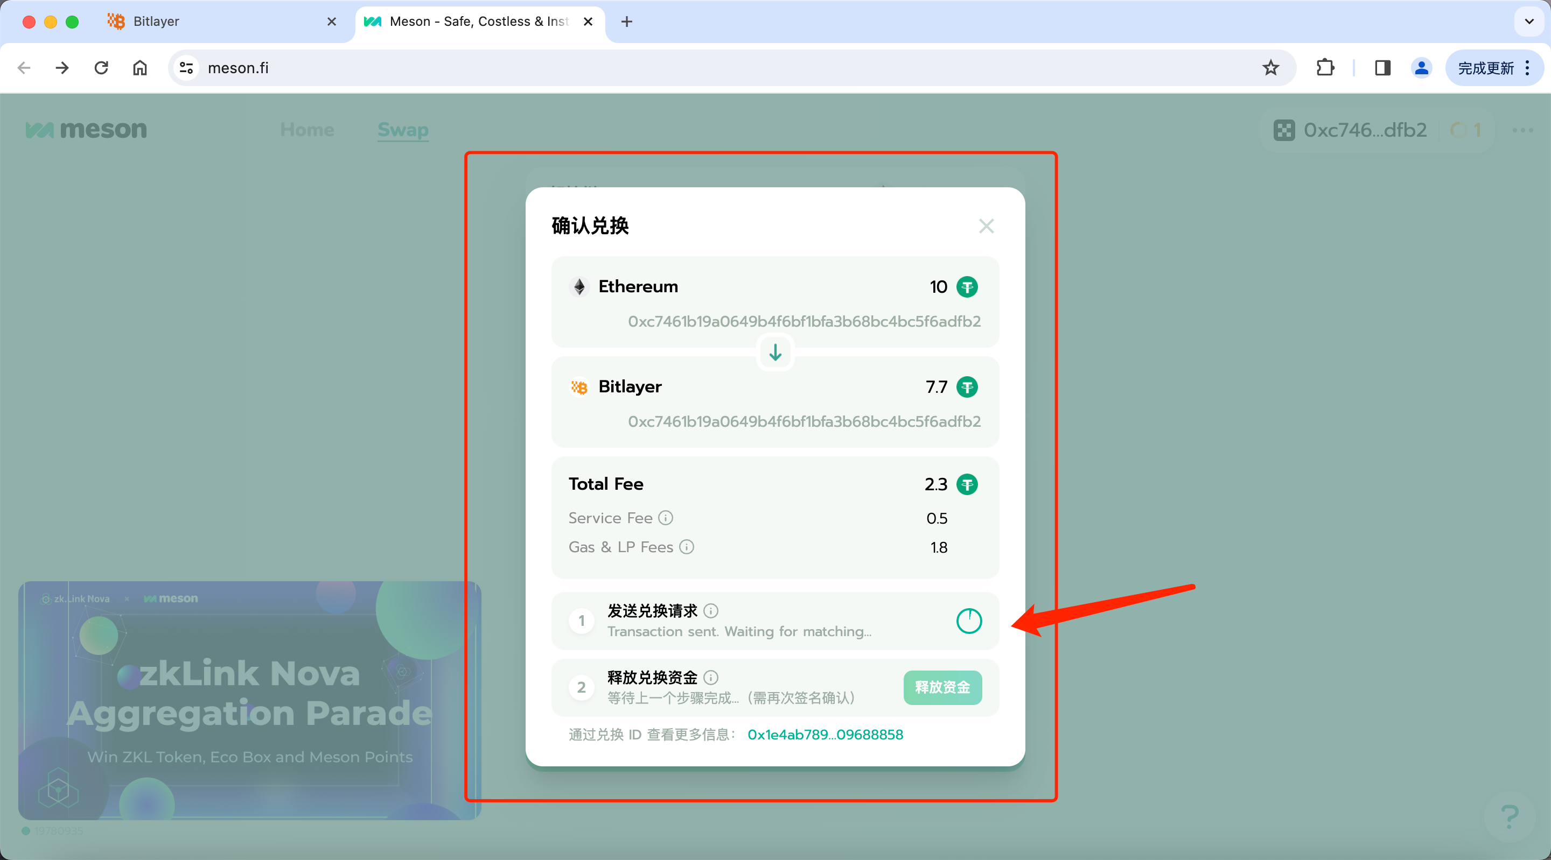Open a new browser tab

tap(626, 22)
